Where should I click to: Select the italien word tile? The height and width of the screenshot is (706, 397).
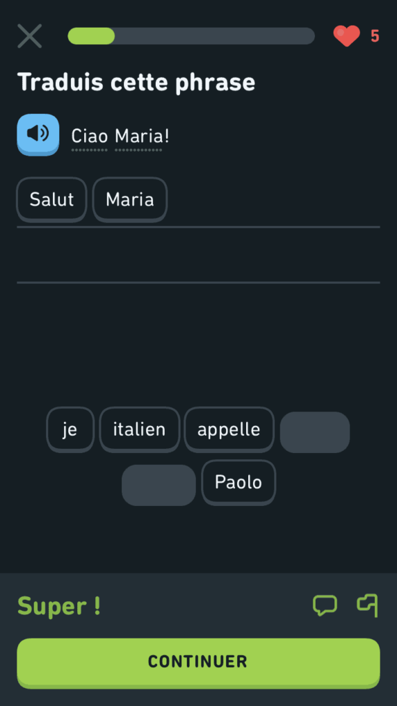139,430
